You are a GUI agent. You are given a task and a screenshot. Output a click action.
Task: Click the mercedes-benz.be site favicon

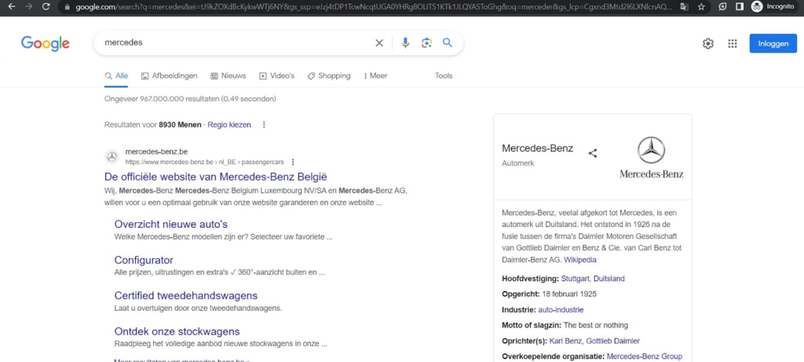tap(111, 157)
